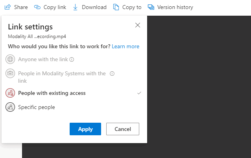Screen dimensions: 251x158
Task: Click the Download arrow icon
Action: coord(75,7)
